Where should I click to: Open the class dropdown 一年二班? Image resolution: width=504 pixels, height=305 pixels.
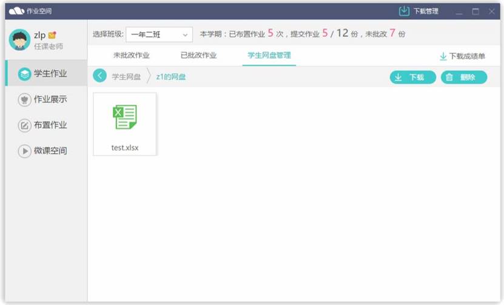pyautogui.click(x=160, y=34)
